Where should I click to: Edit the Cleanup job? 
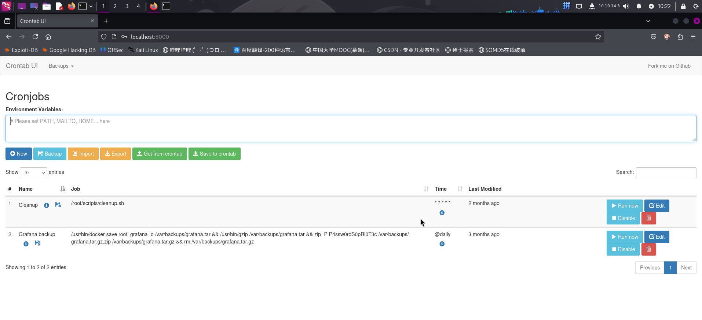[657, 206]
